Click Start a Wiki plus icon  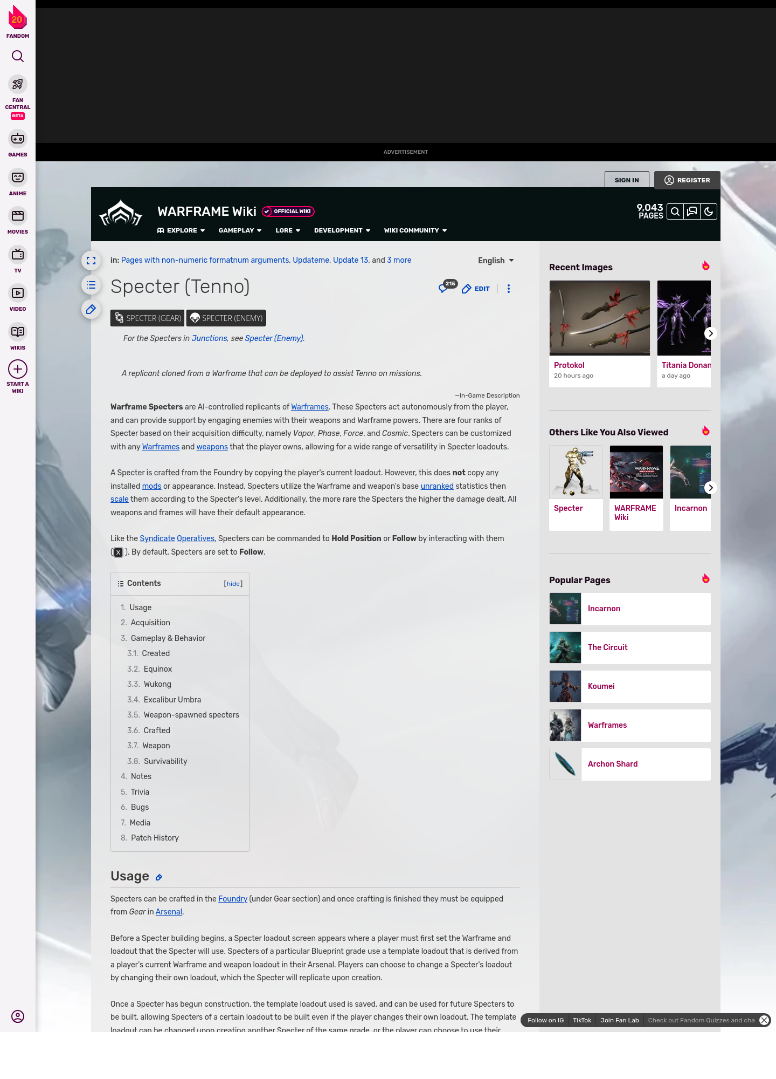18,369
